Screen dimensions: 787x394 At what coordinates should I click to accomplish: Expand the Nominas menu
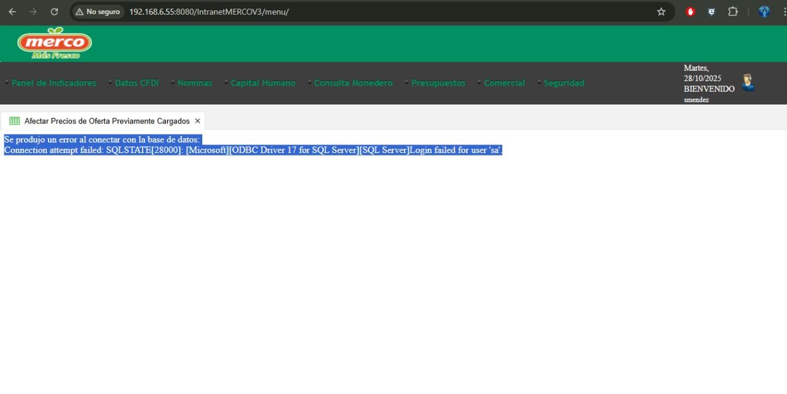click(x=195, y=83)
